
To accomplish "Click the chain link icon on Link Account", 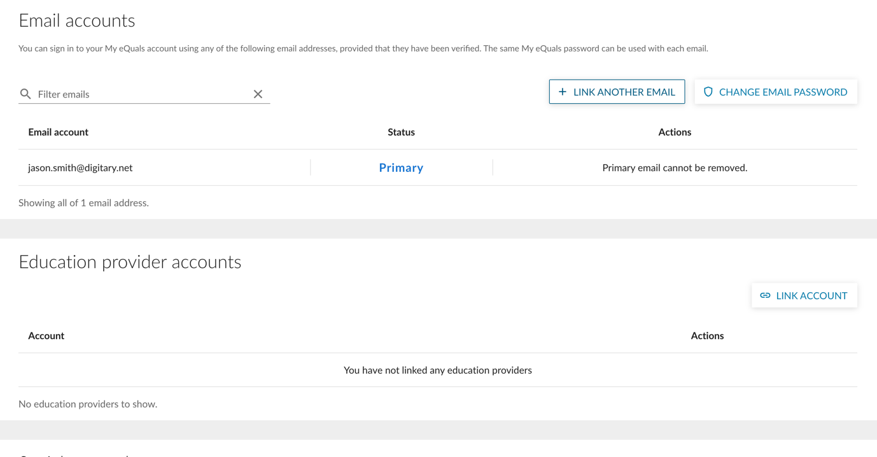I will coord(765,295).
